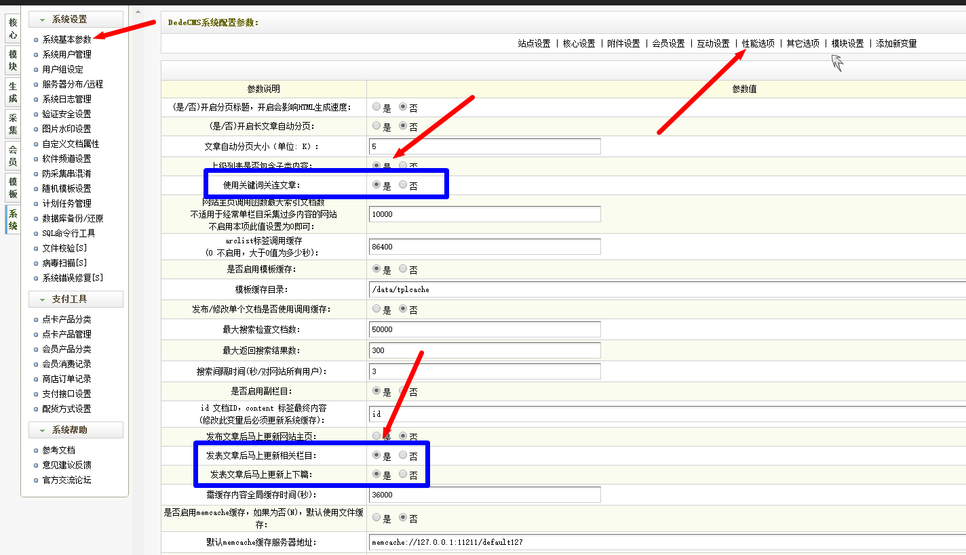Switch to the 站点设置 settings tab
Screen dimensions: 966x555
click(534, 43)
